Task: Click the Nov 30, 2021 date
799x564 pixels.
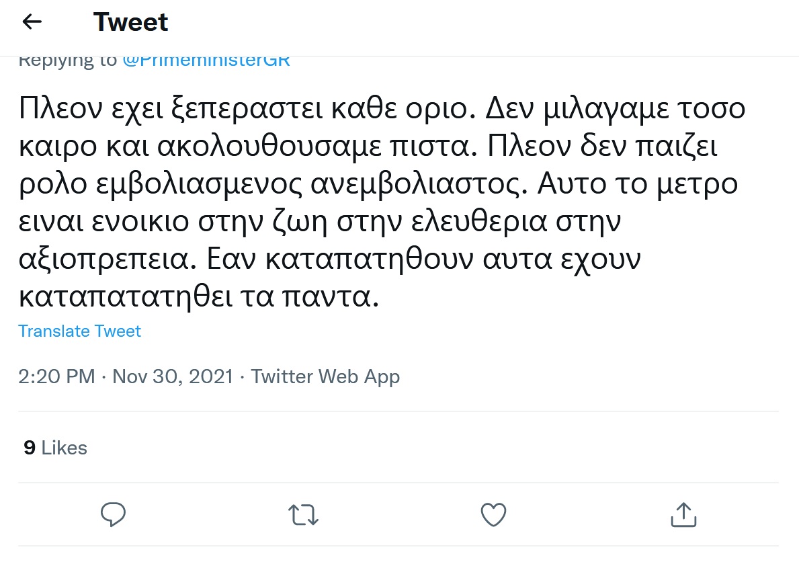Action: 173,376
